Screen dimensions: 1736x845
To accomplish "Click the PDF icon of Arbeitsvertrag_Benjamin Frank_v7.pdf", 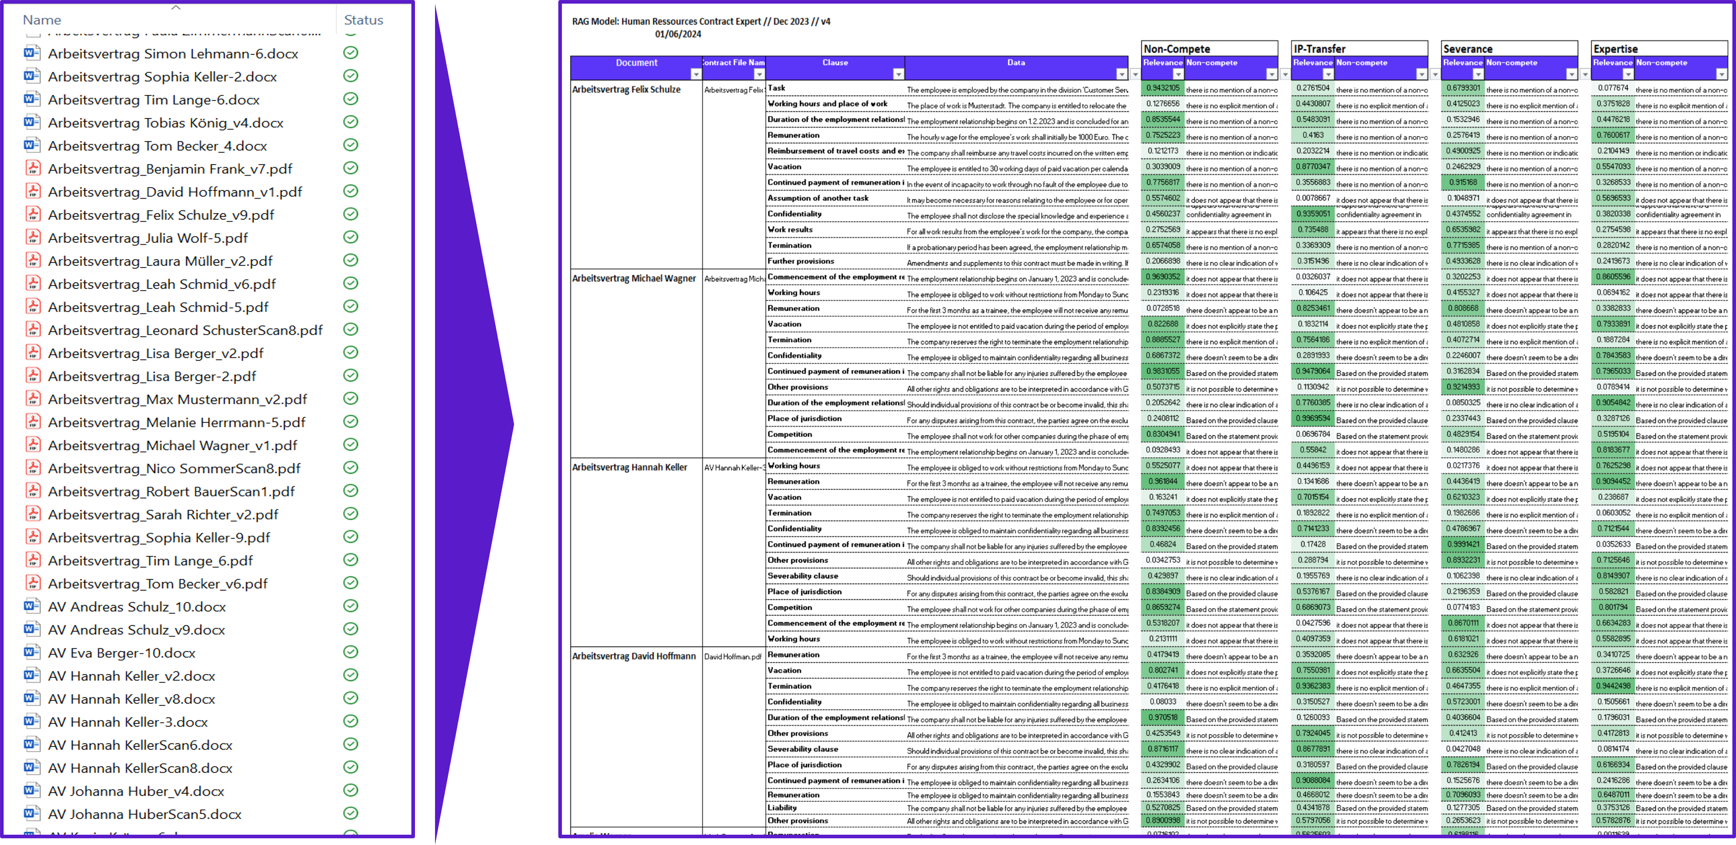I will pos(32,168).
